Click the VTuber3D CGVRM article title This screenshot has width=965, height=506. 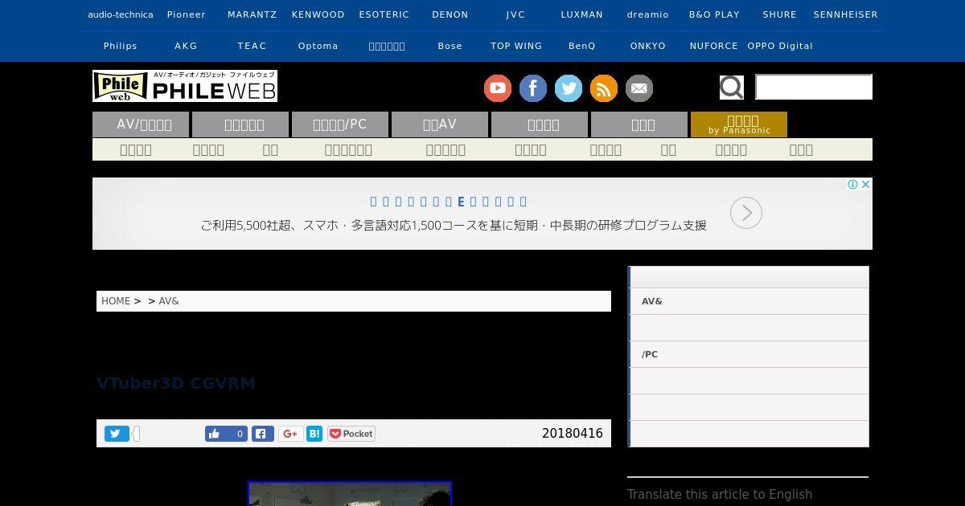pyautogui.click(x=176, y=383)
